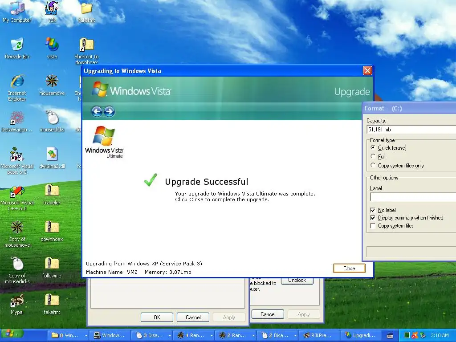Select Copy system files only option

pyautogui.click(x=373, y=165)
